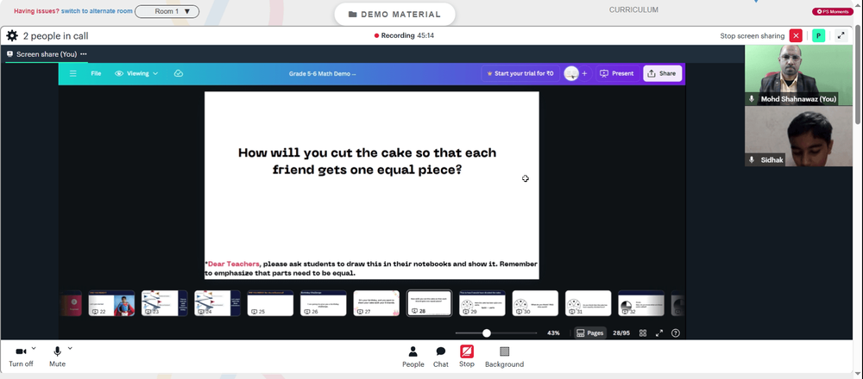Open the Canva help question-mark icon
This screenshot has width=863, height=379.
676,332
